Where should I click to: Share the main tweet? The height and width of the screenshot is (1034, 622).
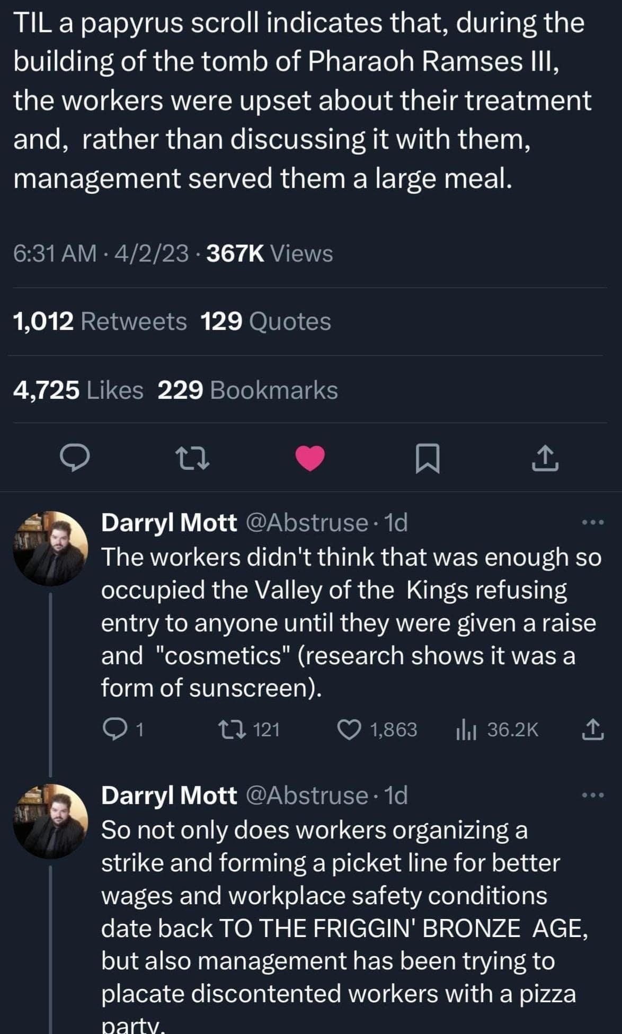tap(545, 458)
